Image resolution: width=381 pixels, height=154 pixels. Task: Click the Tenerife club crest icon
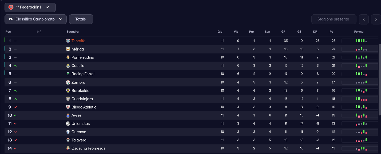point(68,41)
